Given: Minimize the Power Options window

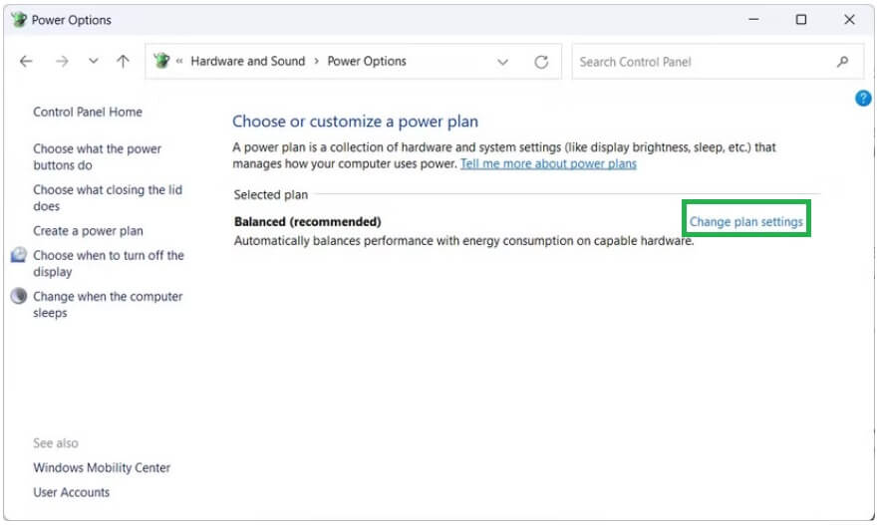Looking at the screenshot, I should pos(753,19).
